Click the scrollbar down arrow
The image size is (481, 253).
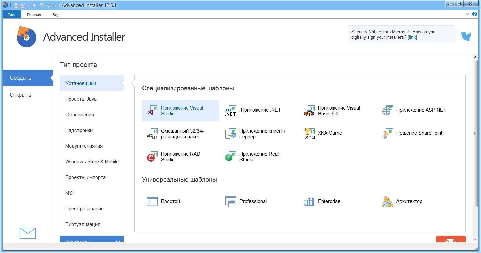[476, 239]
